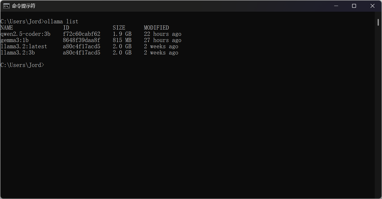Click the model name qwen2.5-coder:3b
This screenshot has width=382, height=199.
[x=25, y=34]
